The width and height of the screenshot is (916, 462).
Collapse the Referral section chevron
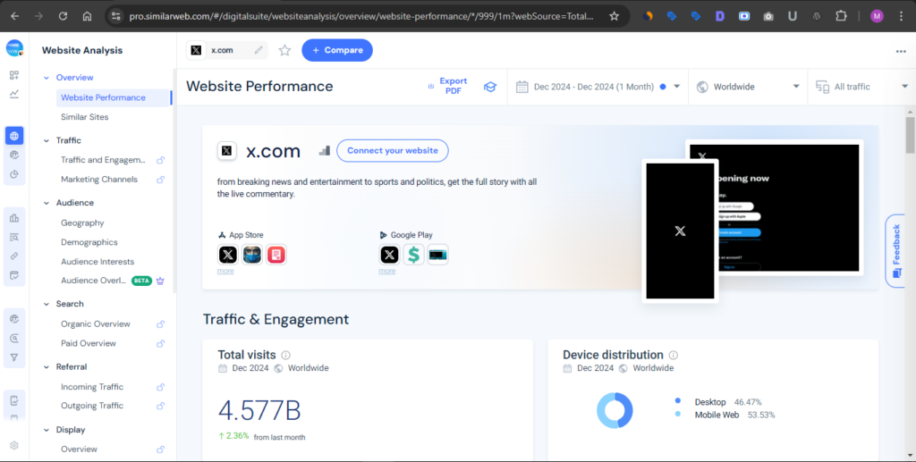[47, 367]
